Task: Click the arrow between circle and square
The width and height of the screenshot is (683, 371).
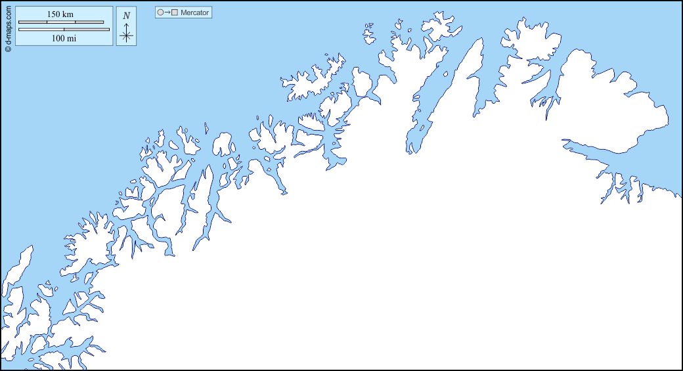Action: coord(167,12)
